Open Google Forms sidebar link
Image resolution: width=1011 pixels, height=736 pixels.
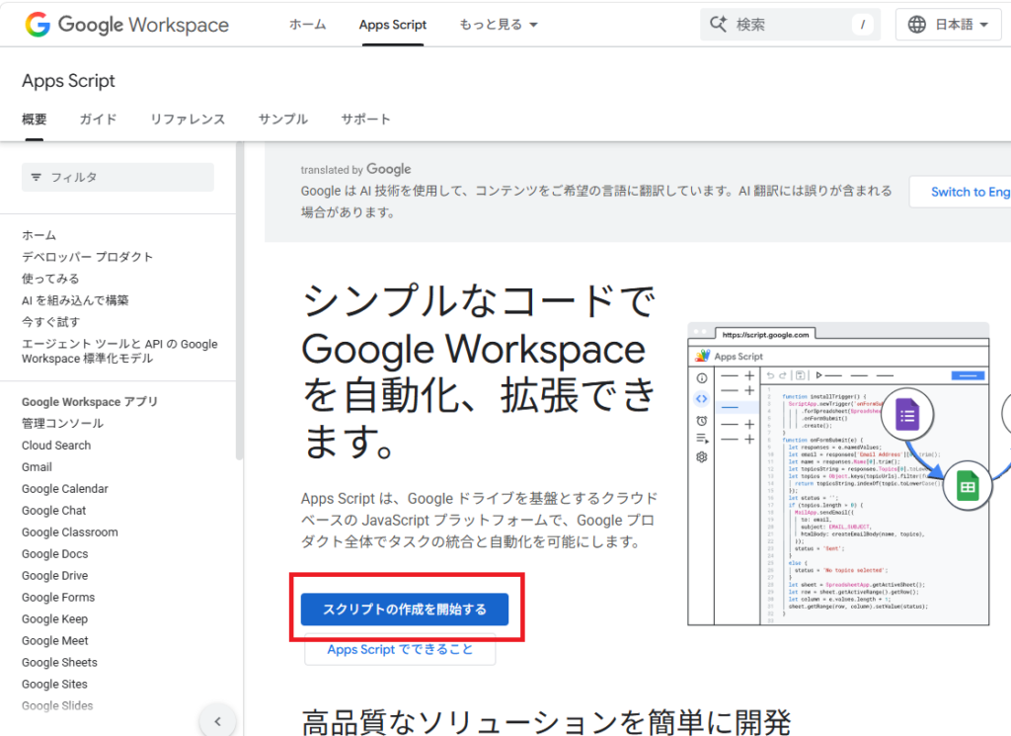pyautogui.click(x=58, y=598)
